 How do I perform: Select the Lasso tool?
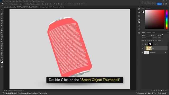(x=2, y=14)
